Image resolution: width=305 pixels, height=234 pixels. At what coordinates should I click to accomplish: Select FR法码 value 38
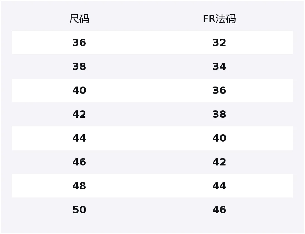219,114
